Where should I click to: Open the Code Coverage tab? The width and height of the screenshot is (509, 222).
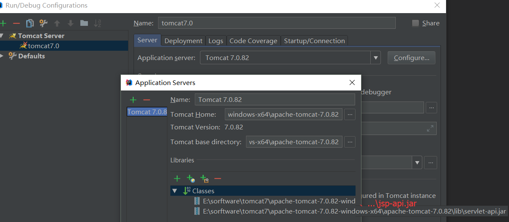[253, 41]
